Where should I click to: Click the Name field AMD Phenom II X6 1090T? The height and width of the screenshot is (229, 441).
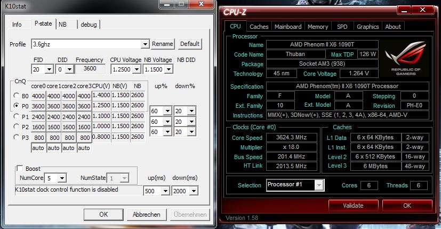(322, 44)
